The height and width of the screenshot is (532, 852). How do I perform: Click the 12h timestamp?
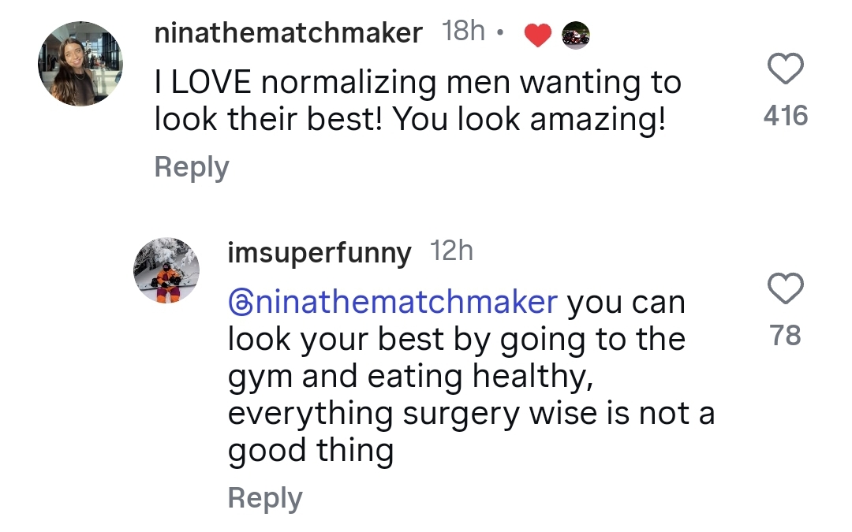(x=452, y=251)
